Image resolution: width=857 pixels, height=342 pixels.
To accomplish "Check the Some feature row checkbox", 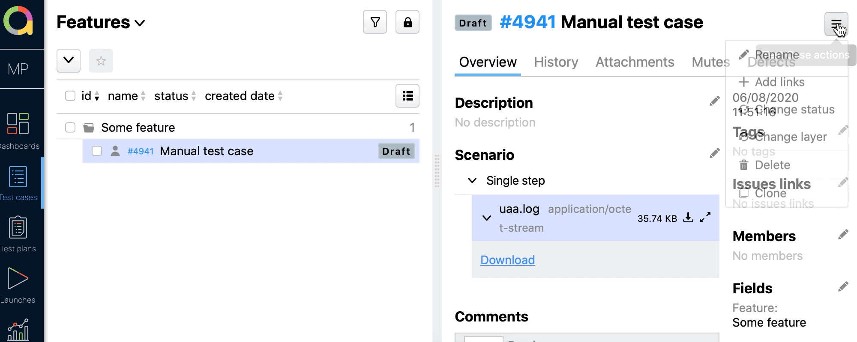I will [x=70, y=127].
